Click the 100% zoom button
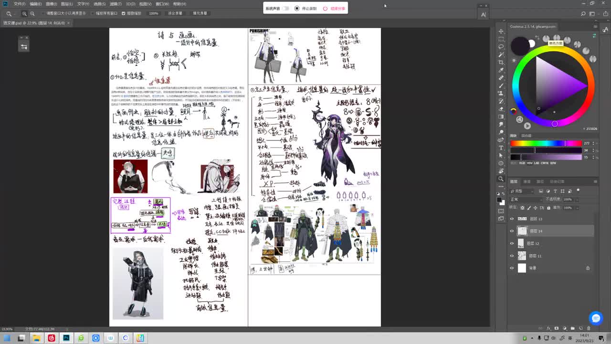Screen dimensions: 611x344 (154, 13)
